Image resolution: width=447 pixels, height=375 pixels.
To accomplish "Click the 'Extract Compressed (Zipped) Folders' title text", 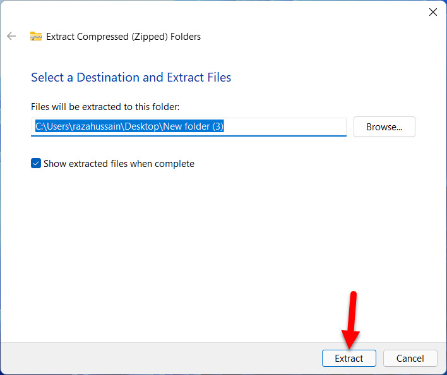I will (x=123, y=37).
